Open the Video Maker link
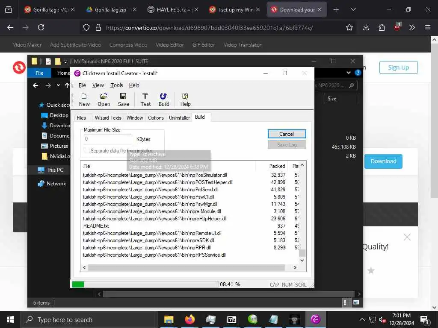Image resolution: width=438 pixels, height=328 pixels. pyautogui.click(x=27, y=44)
